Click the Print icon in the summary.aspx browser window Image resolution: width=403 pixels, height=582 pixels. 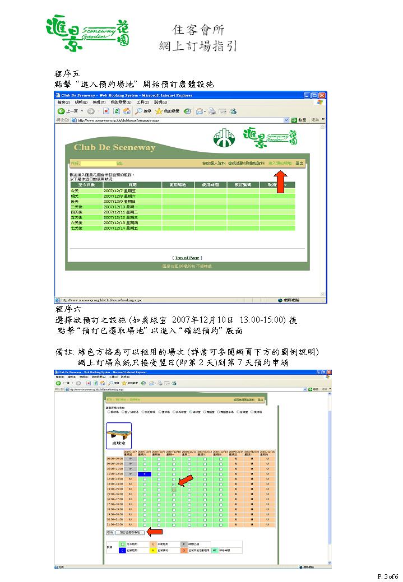pyautogui.click(x=212, y=111)
